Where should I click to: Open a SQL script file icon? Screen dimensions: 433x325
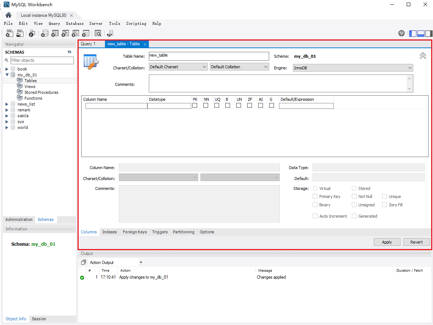pyautogui.click(x=20, y=33)
